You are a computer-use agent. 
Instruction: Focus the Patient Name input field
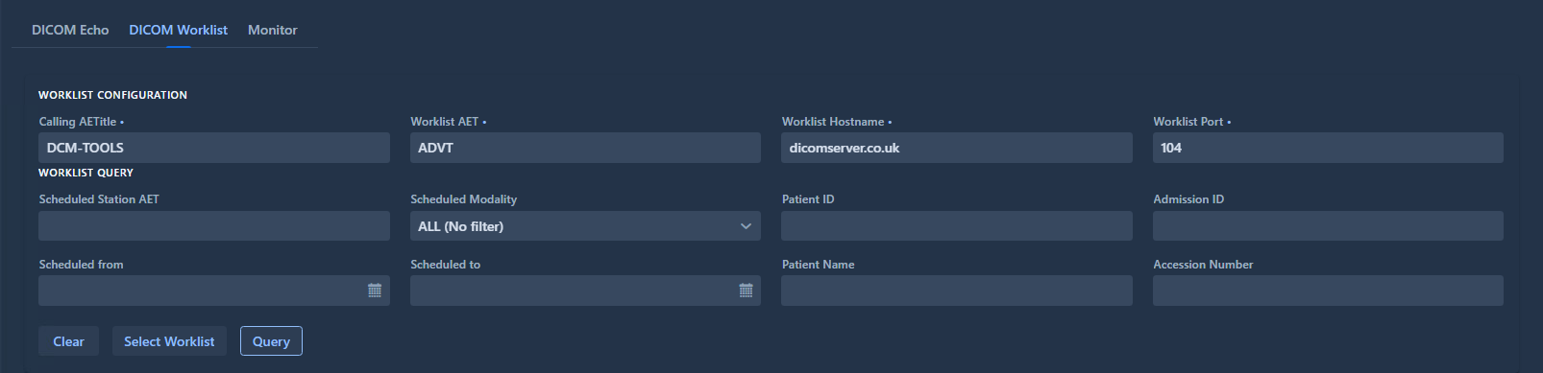pyautogui.click(x=957, y=291)
